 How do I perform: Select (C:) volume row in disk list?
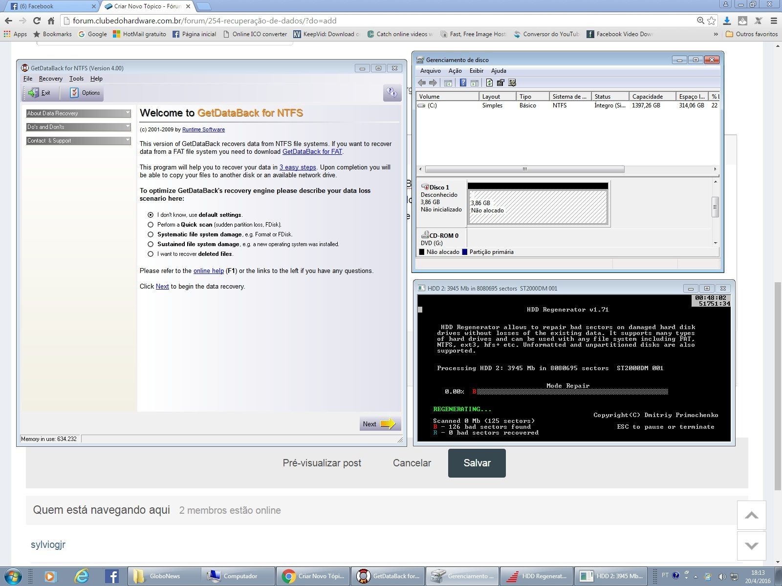pos(567,105)
